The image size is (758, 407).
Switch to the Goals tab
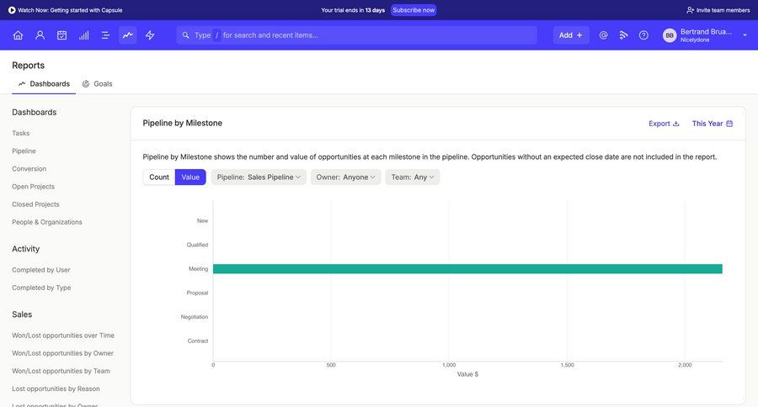98,84
